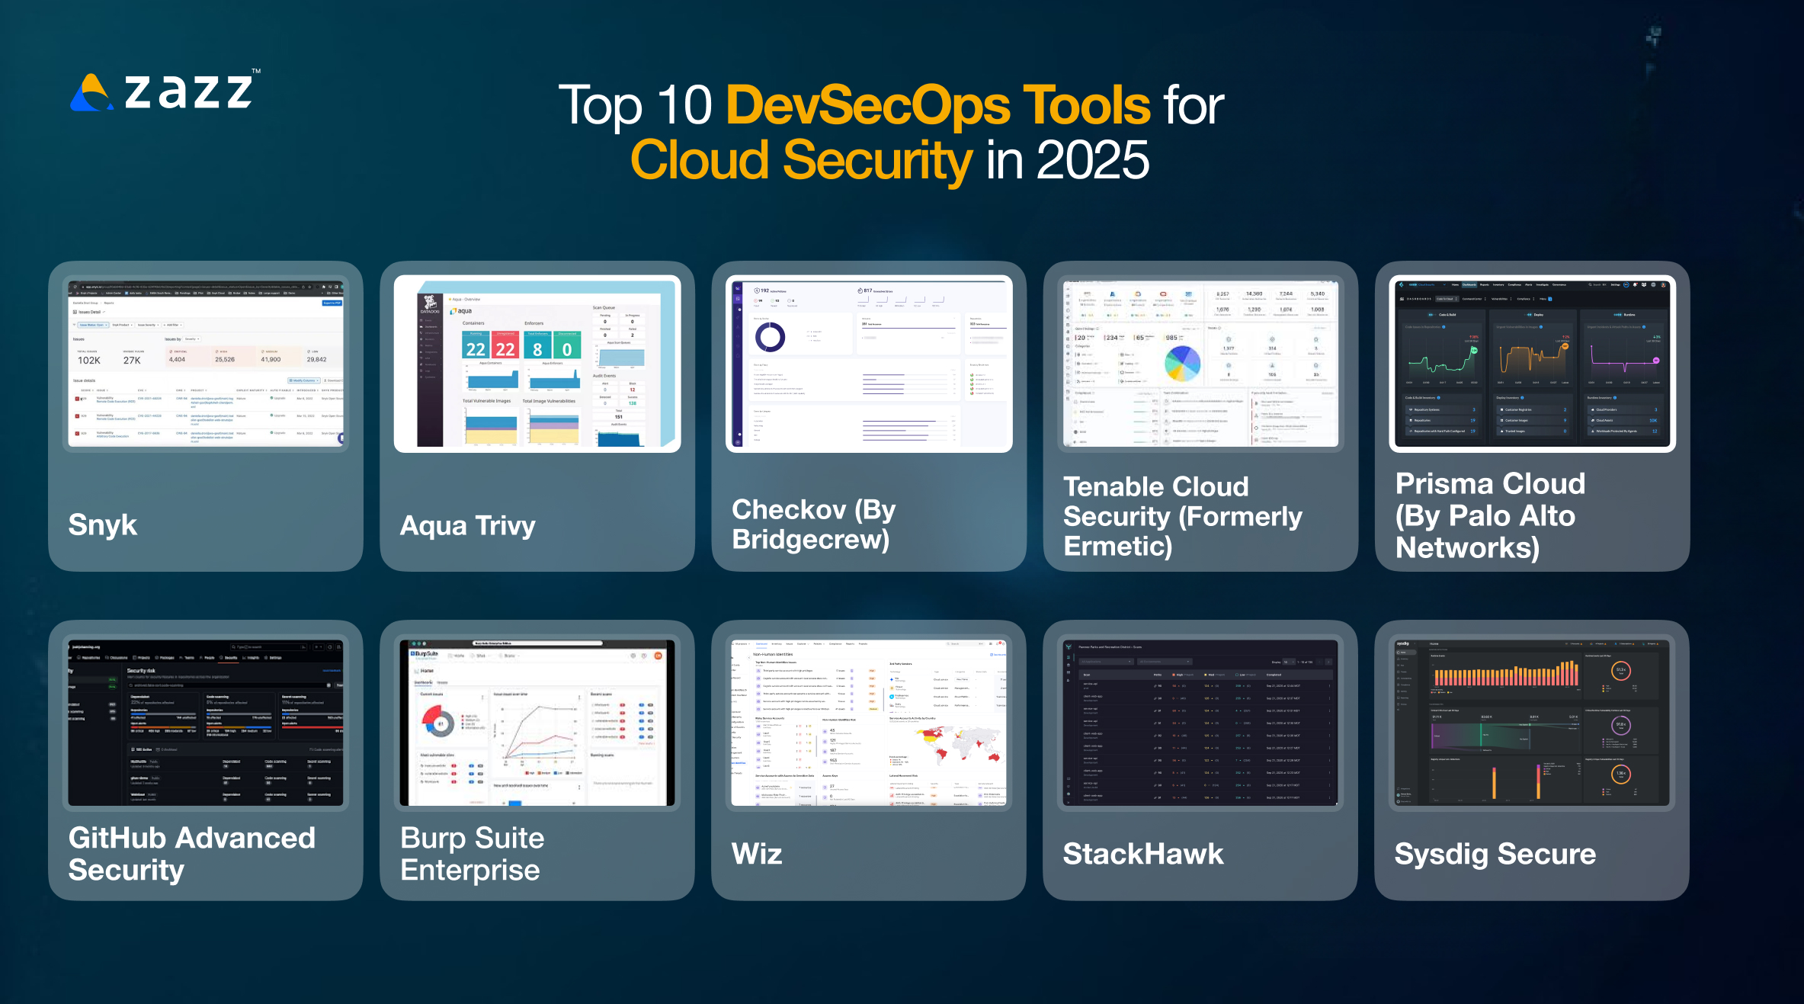The image size is (1804, 1004).
Task: Click the "DevSecOps Tools" heading text
Action: pos(938,104)
